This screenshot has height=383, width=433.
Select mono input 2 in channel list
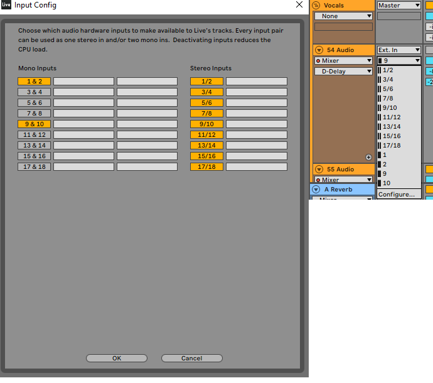(x=399, y=164)
